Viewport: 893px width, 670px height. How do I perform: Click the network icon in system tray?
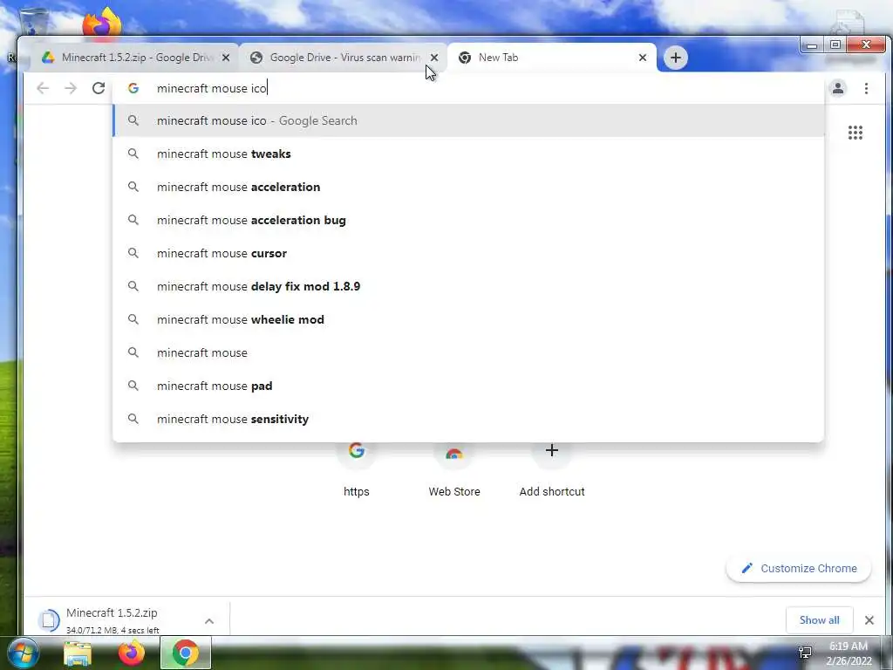tap(805, 653)
